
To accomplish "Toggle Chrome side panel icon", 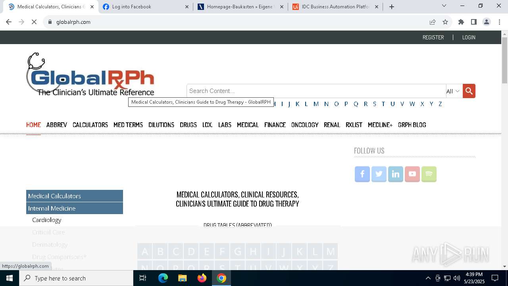I will click(474, 22).
